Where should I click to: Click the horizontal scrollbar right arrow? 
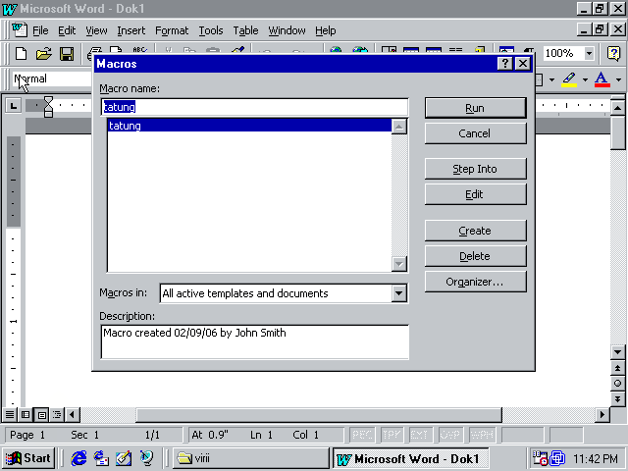602,414
